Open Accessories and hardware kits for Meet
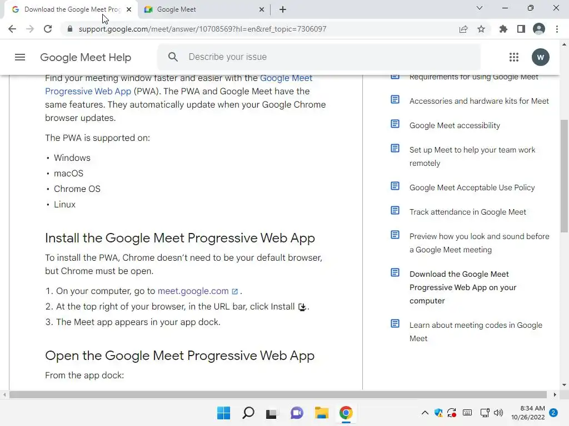 [479, 101]
